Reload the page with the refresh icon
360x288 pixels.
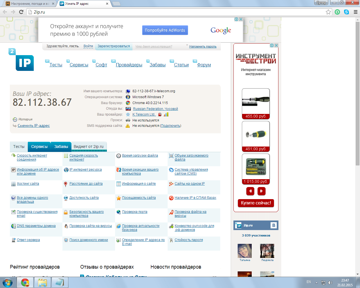(x=21, y=12)
